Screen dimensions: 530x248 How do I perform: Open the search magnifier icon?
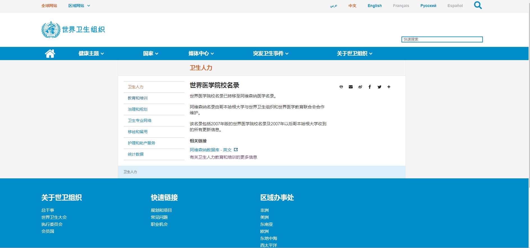tap(478, 5)
